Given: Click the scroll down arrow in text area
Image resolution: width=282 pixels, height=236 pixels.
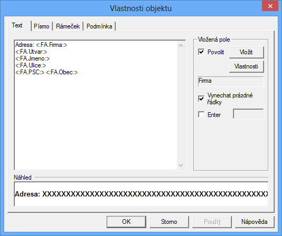Looking at the screenshot, I should point(181,165).
